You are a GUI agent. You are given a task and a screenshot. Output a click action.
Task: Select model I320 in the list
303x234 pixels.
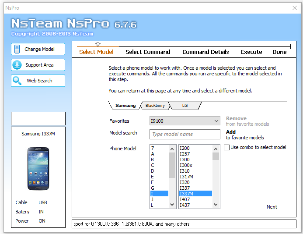[195, 182]
